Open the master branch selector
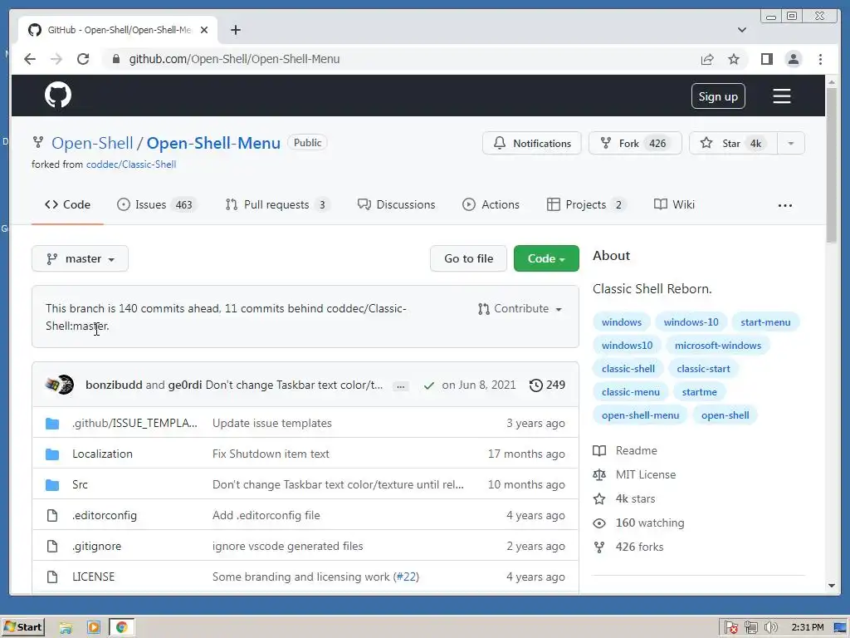Screen dimensions: 850x638 pos(81,259)
